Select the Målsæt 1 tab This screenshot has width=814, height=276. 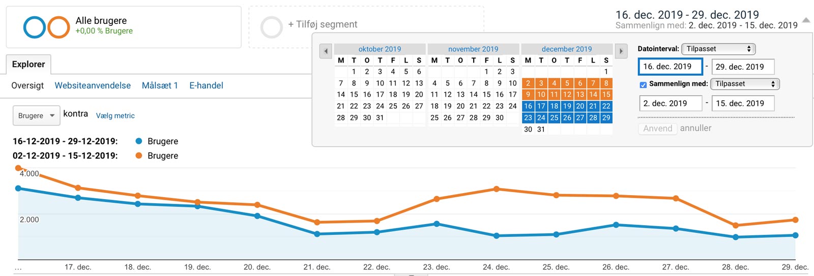point(160,85)
